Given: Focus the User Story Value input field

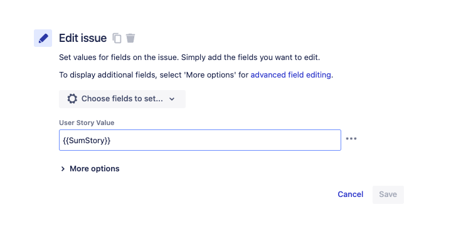Looking at the screenshot, I should coord(200,140).
